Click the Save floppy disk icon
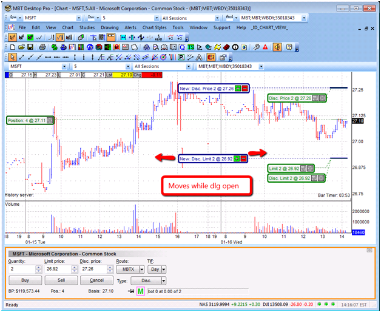 point(30,47)
